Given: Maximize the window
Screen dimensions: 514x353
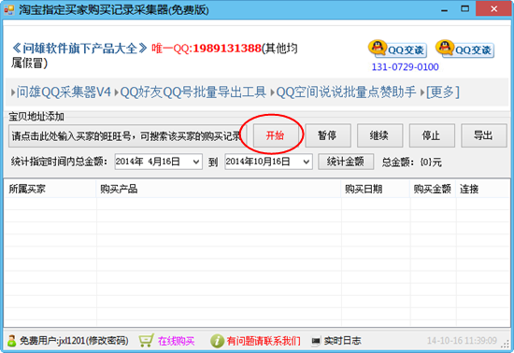Looking at the screenshot, I should click(464, 9).
